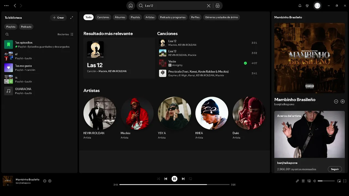Open the Browse icon next to search

217,5
